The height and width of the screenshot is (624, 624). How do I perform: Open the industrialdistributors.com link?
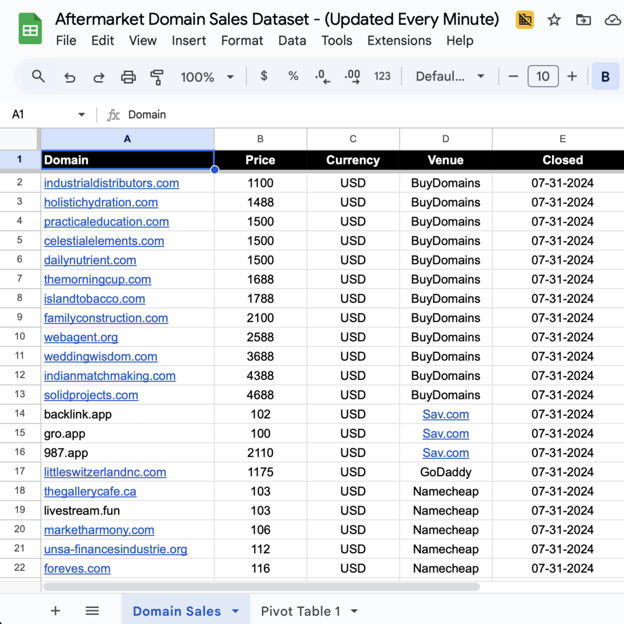pyautogui.click(x=111, y=183)
